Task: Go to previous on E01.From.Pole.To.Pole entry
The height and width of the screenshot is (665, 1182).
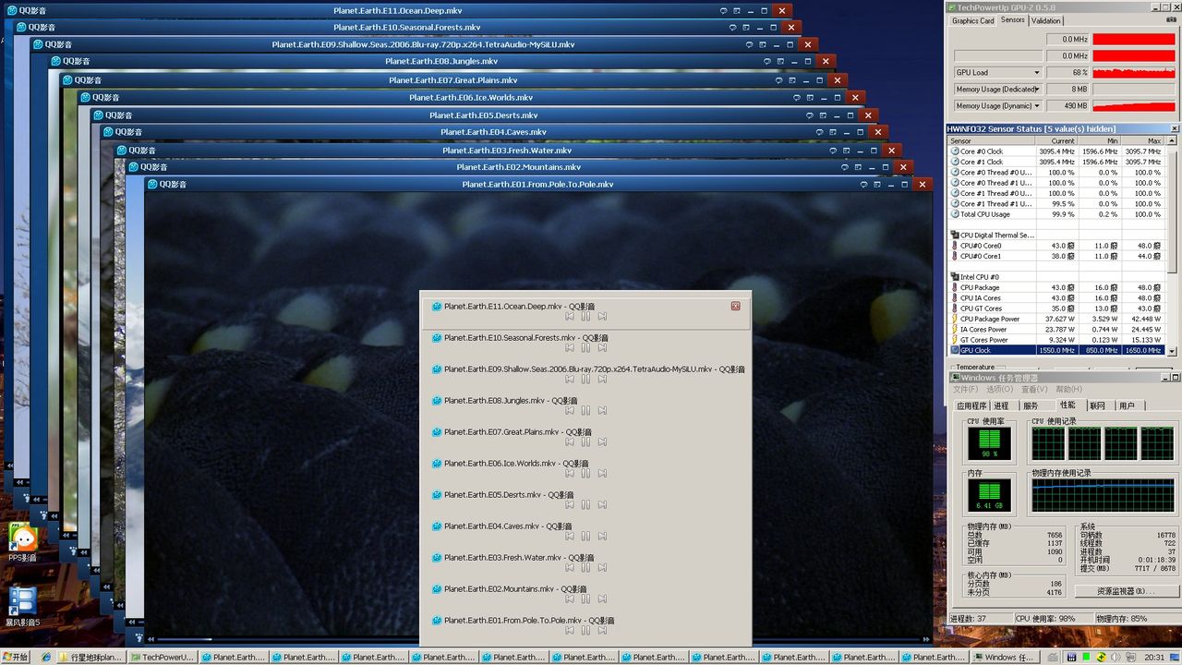Action: point(569,631)
